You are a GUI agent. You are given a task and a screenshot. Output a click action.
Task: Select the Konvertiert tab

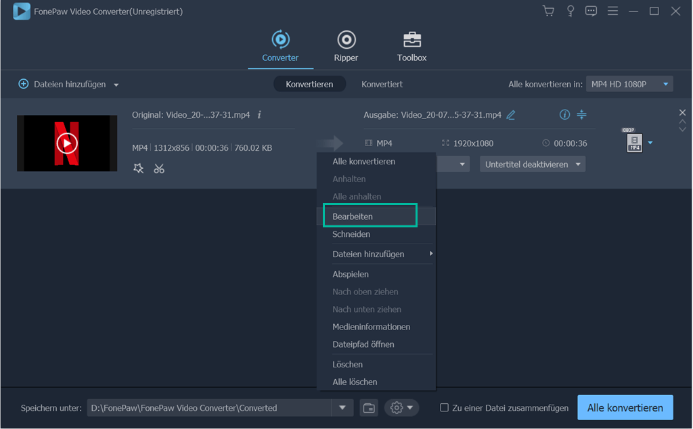382,84
